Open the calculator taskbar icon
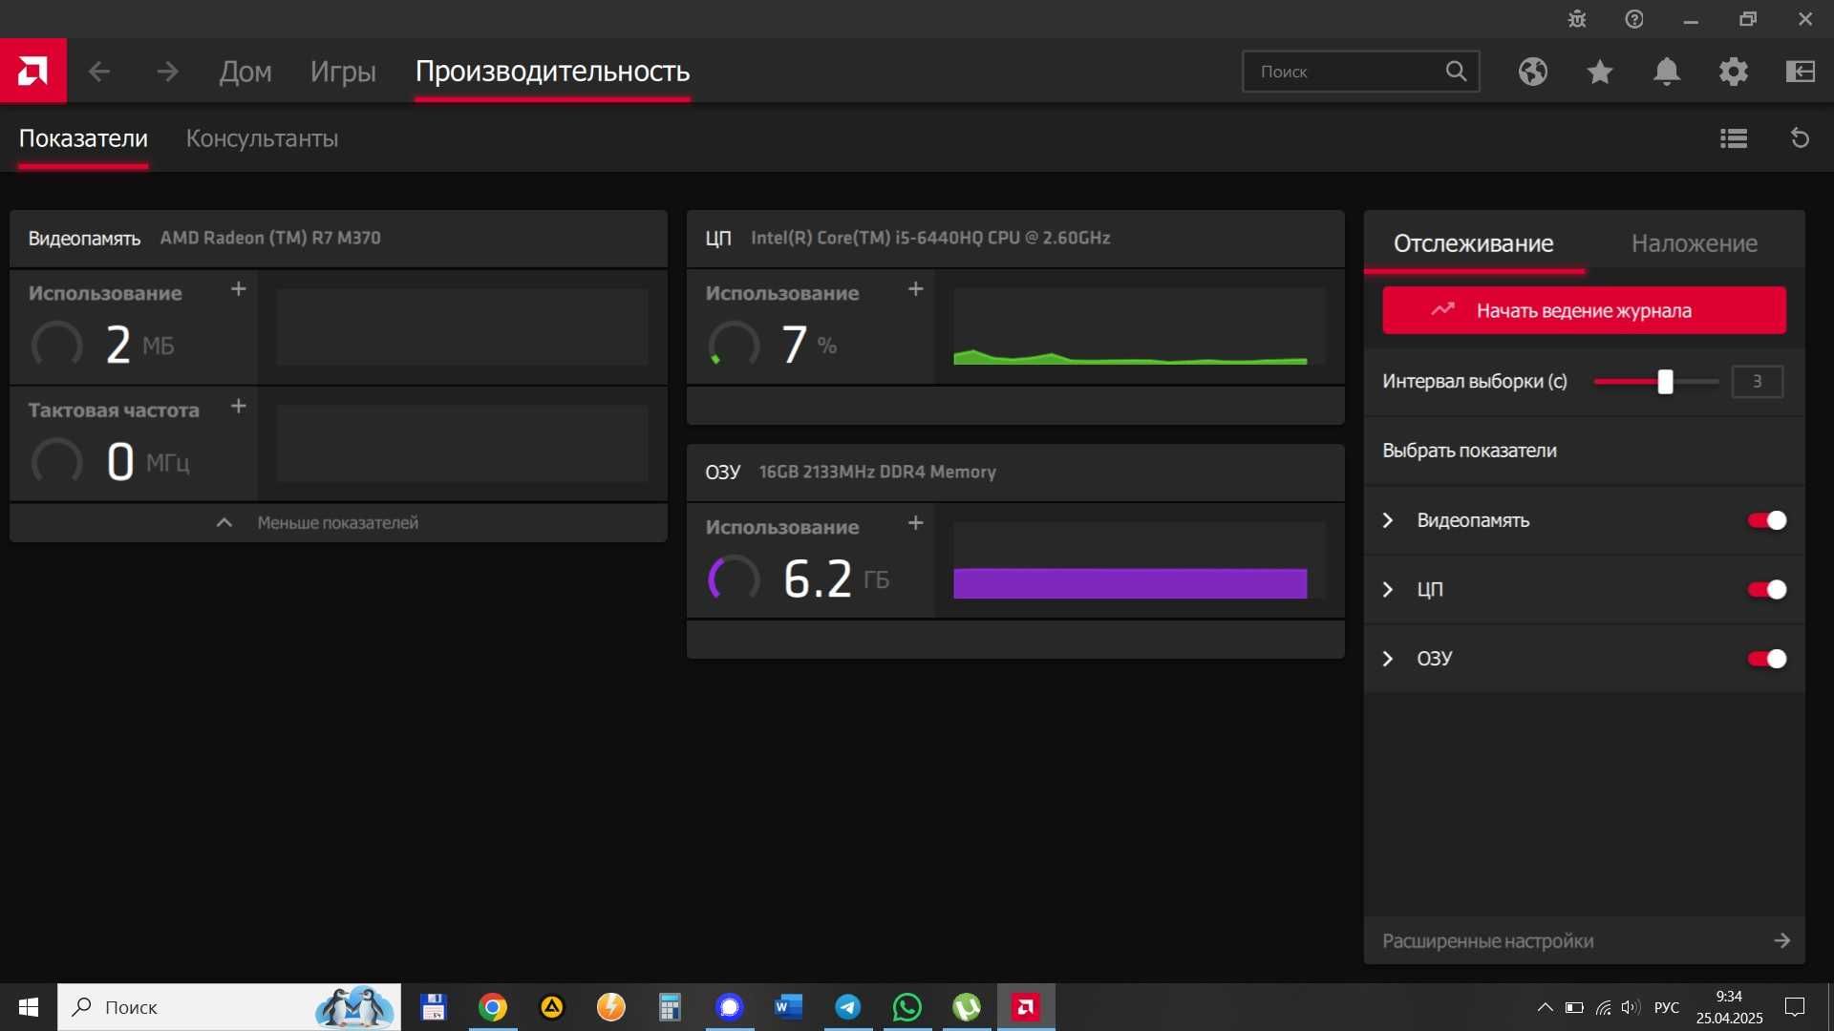 pyautogui.click(x=670, y=1007)
